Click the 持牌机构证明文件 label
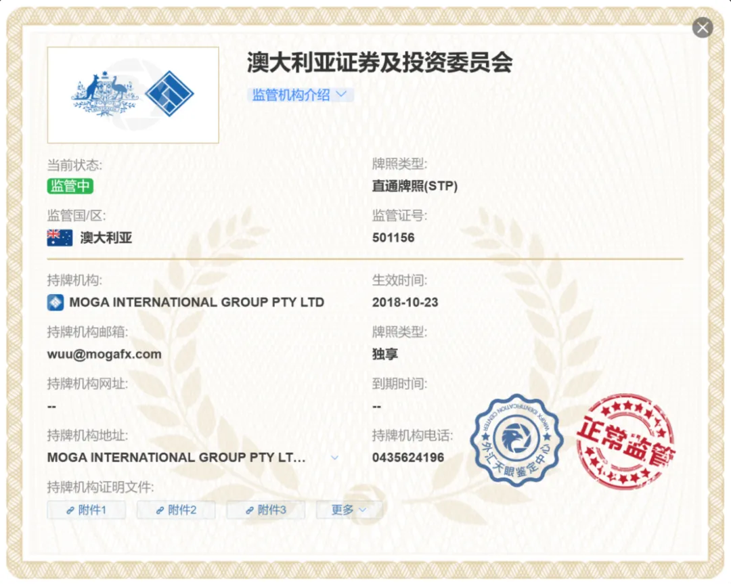 (x=100, y=487)
